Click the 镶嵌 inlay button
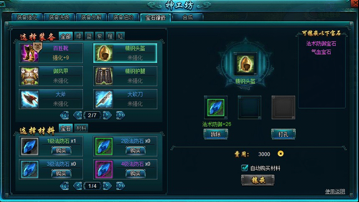The width and height of the screenshot is (359, 202). pos(258,180)
